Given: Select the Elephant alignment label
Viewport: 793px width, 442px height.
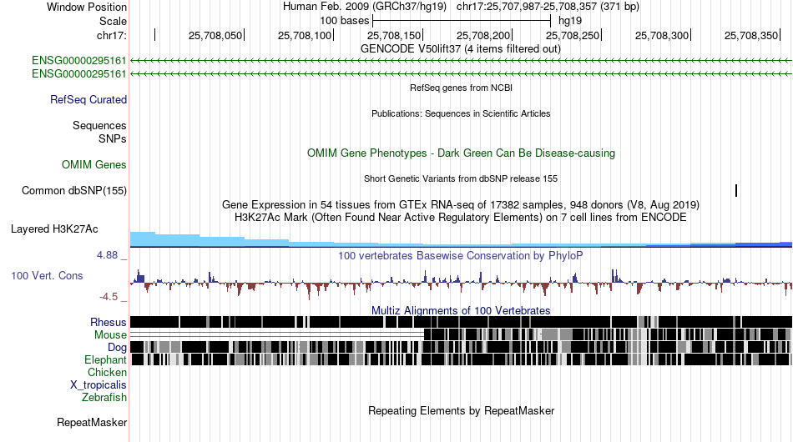Looking at the screenshot, I should click(105, 359).
